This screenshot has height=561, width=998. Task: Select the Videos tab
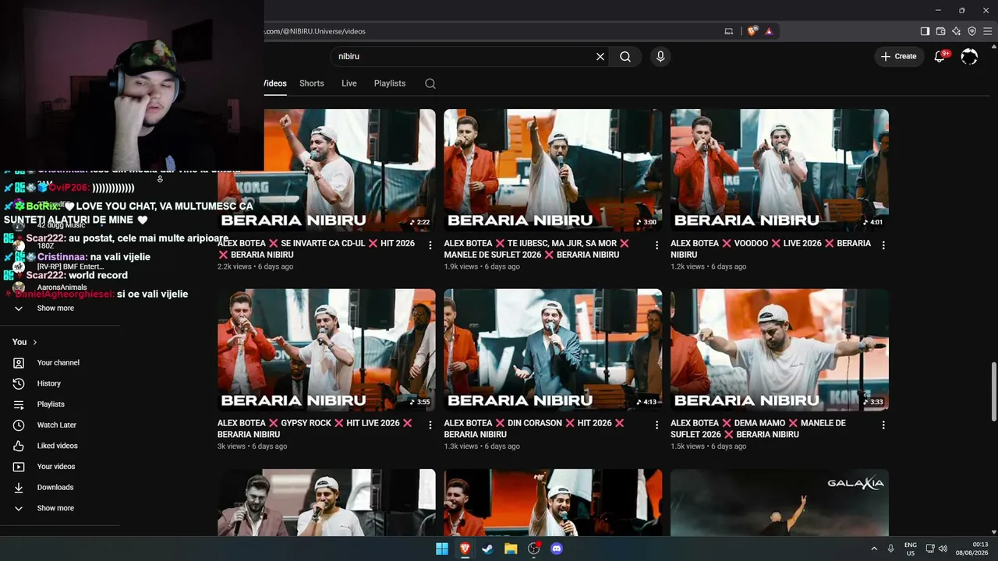point(275,83)
